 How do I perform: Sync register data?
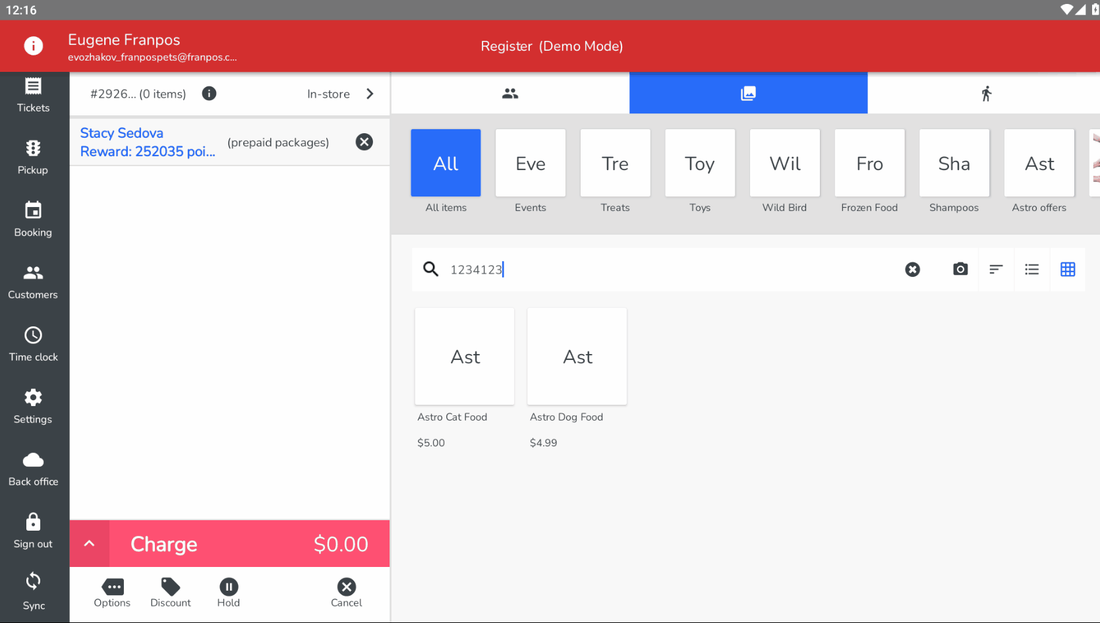click(34, 592)
